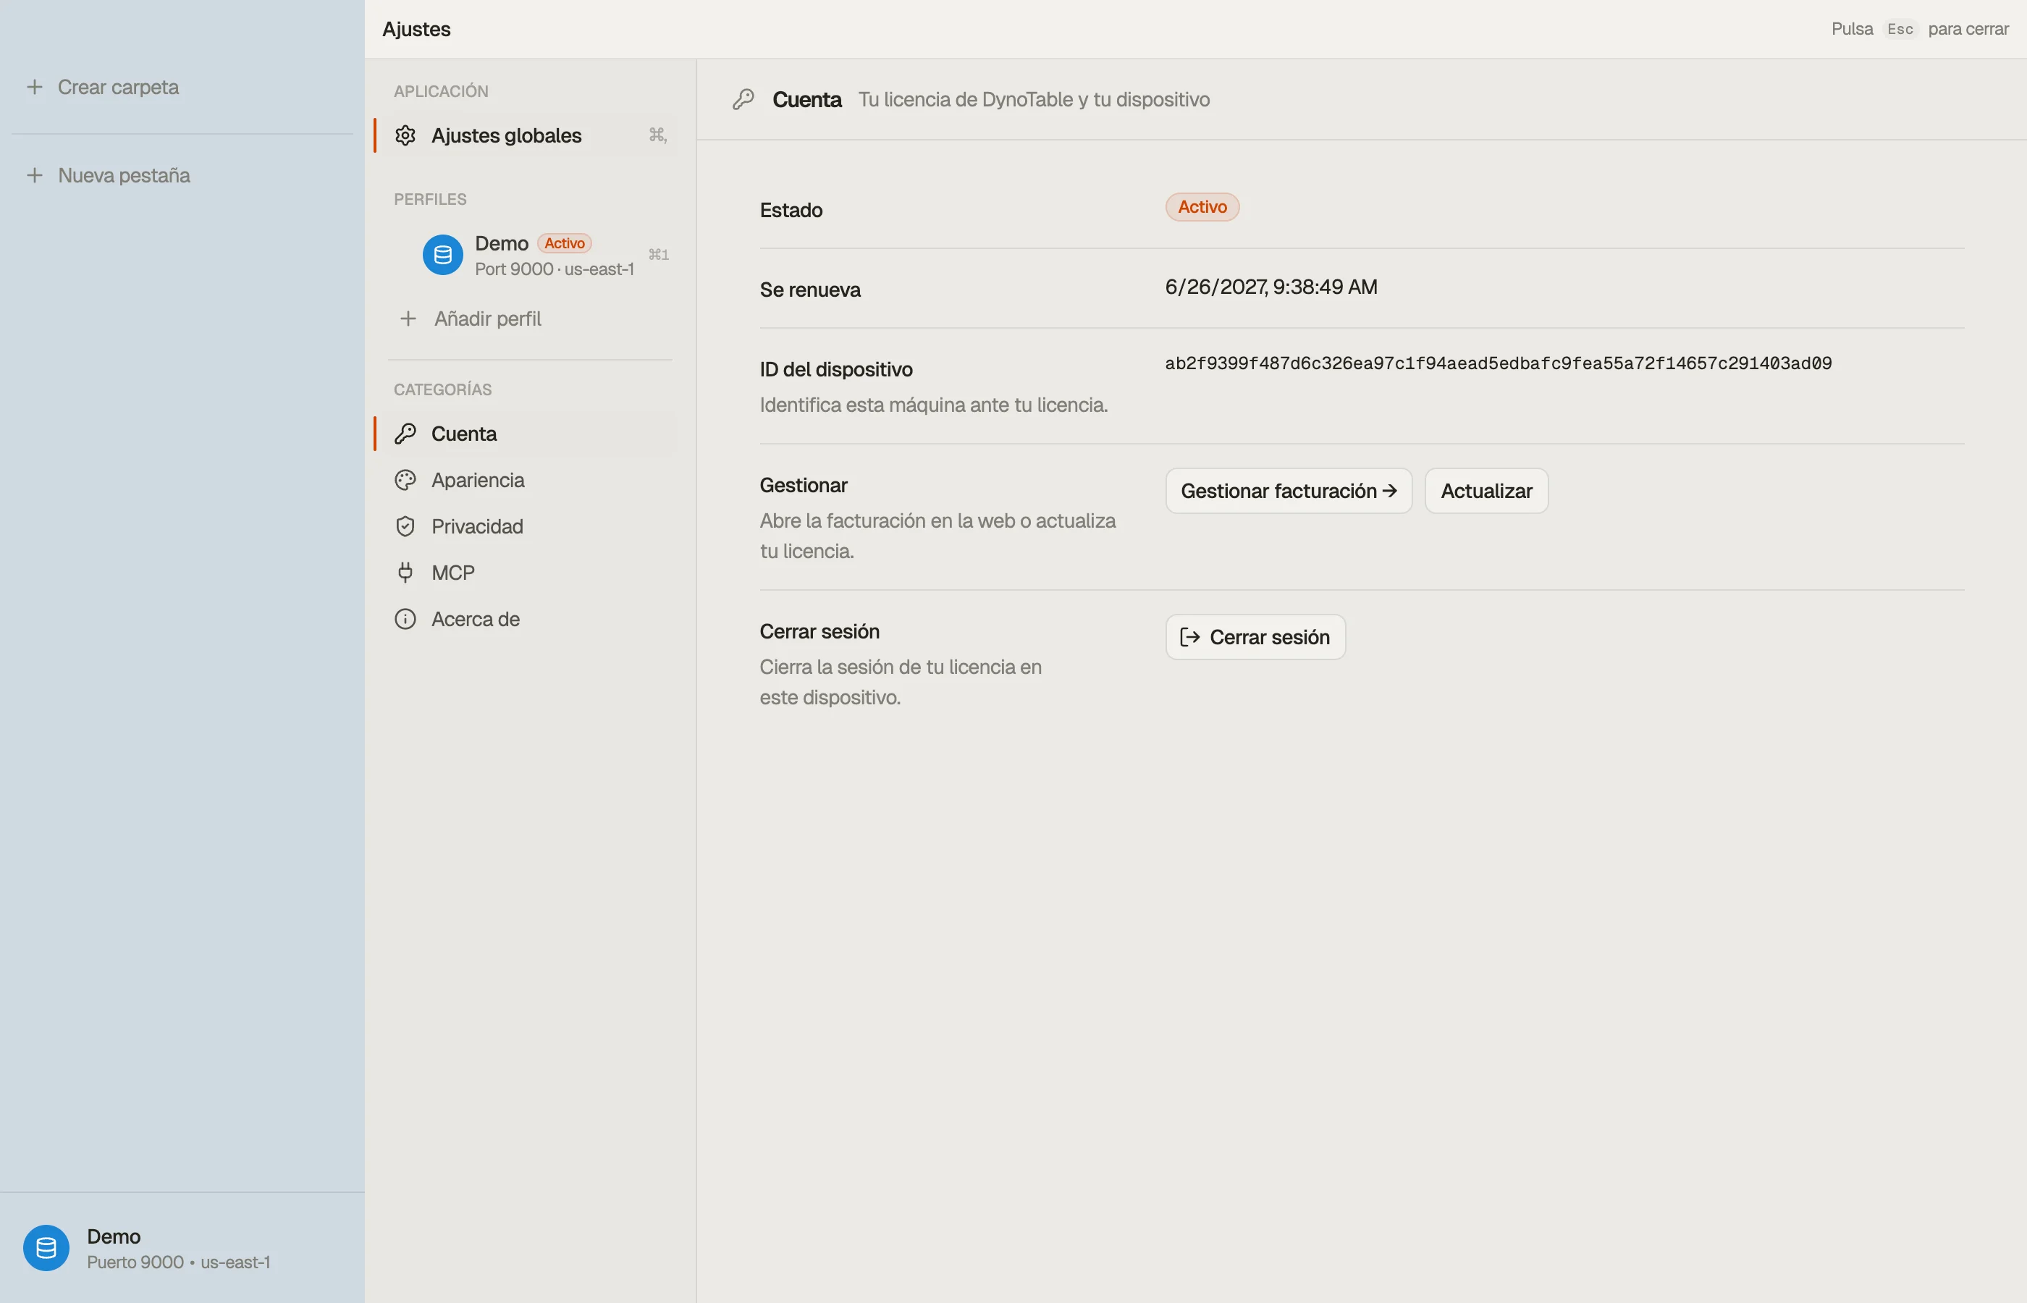
Task: Click the shield icon for Privacidad
Action: coord(405,526)
